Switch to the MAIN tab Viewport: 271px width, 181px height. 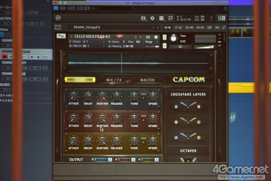[x=80, y=80]
